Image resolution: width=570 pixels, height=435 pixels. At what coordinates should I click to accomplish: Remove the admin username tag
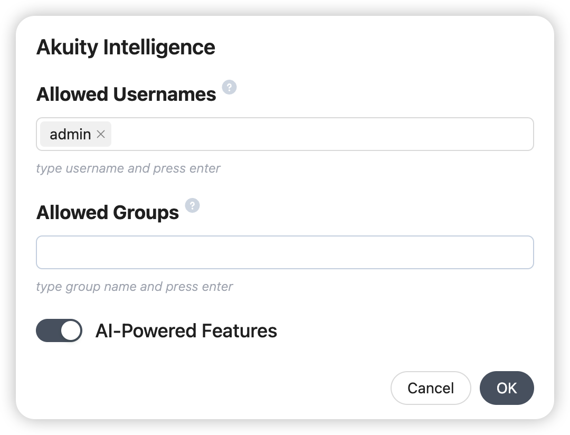click(101, 134)
